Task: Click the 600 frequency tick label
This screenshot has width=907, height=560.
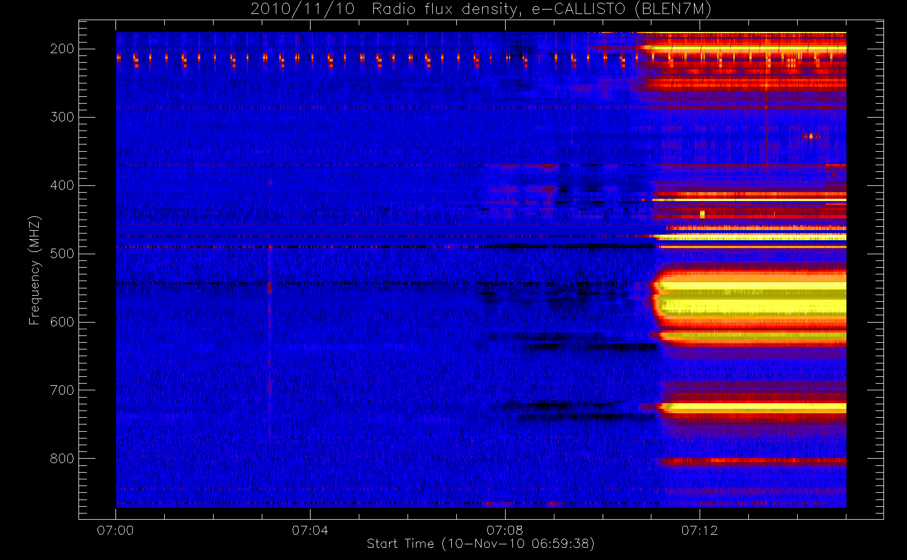Action: pos(62,322)
